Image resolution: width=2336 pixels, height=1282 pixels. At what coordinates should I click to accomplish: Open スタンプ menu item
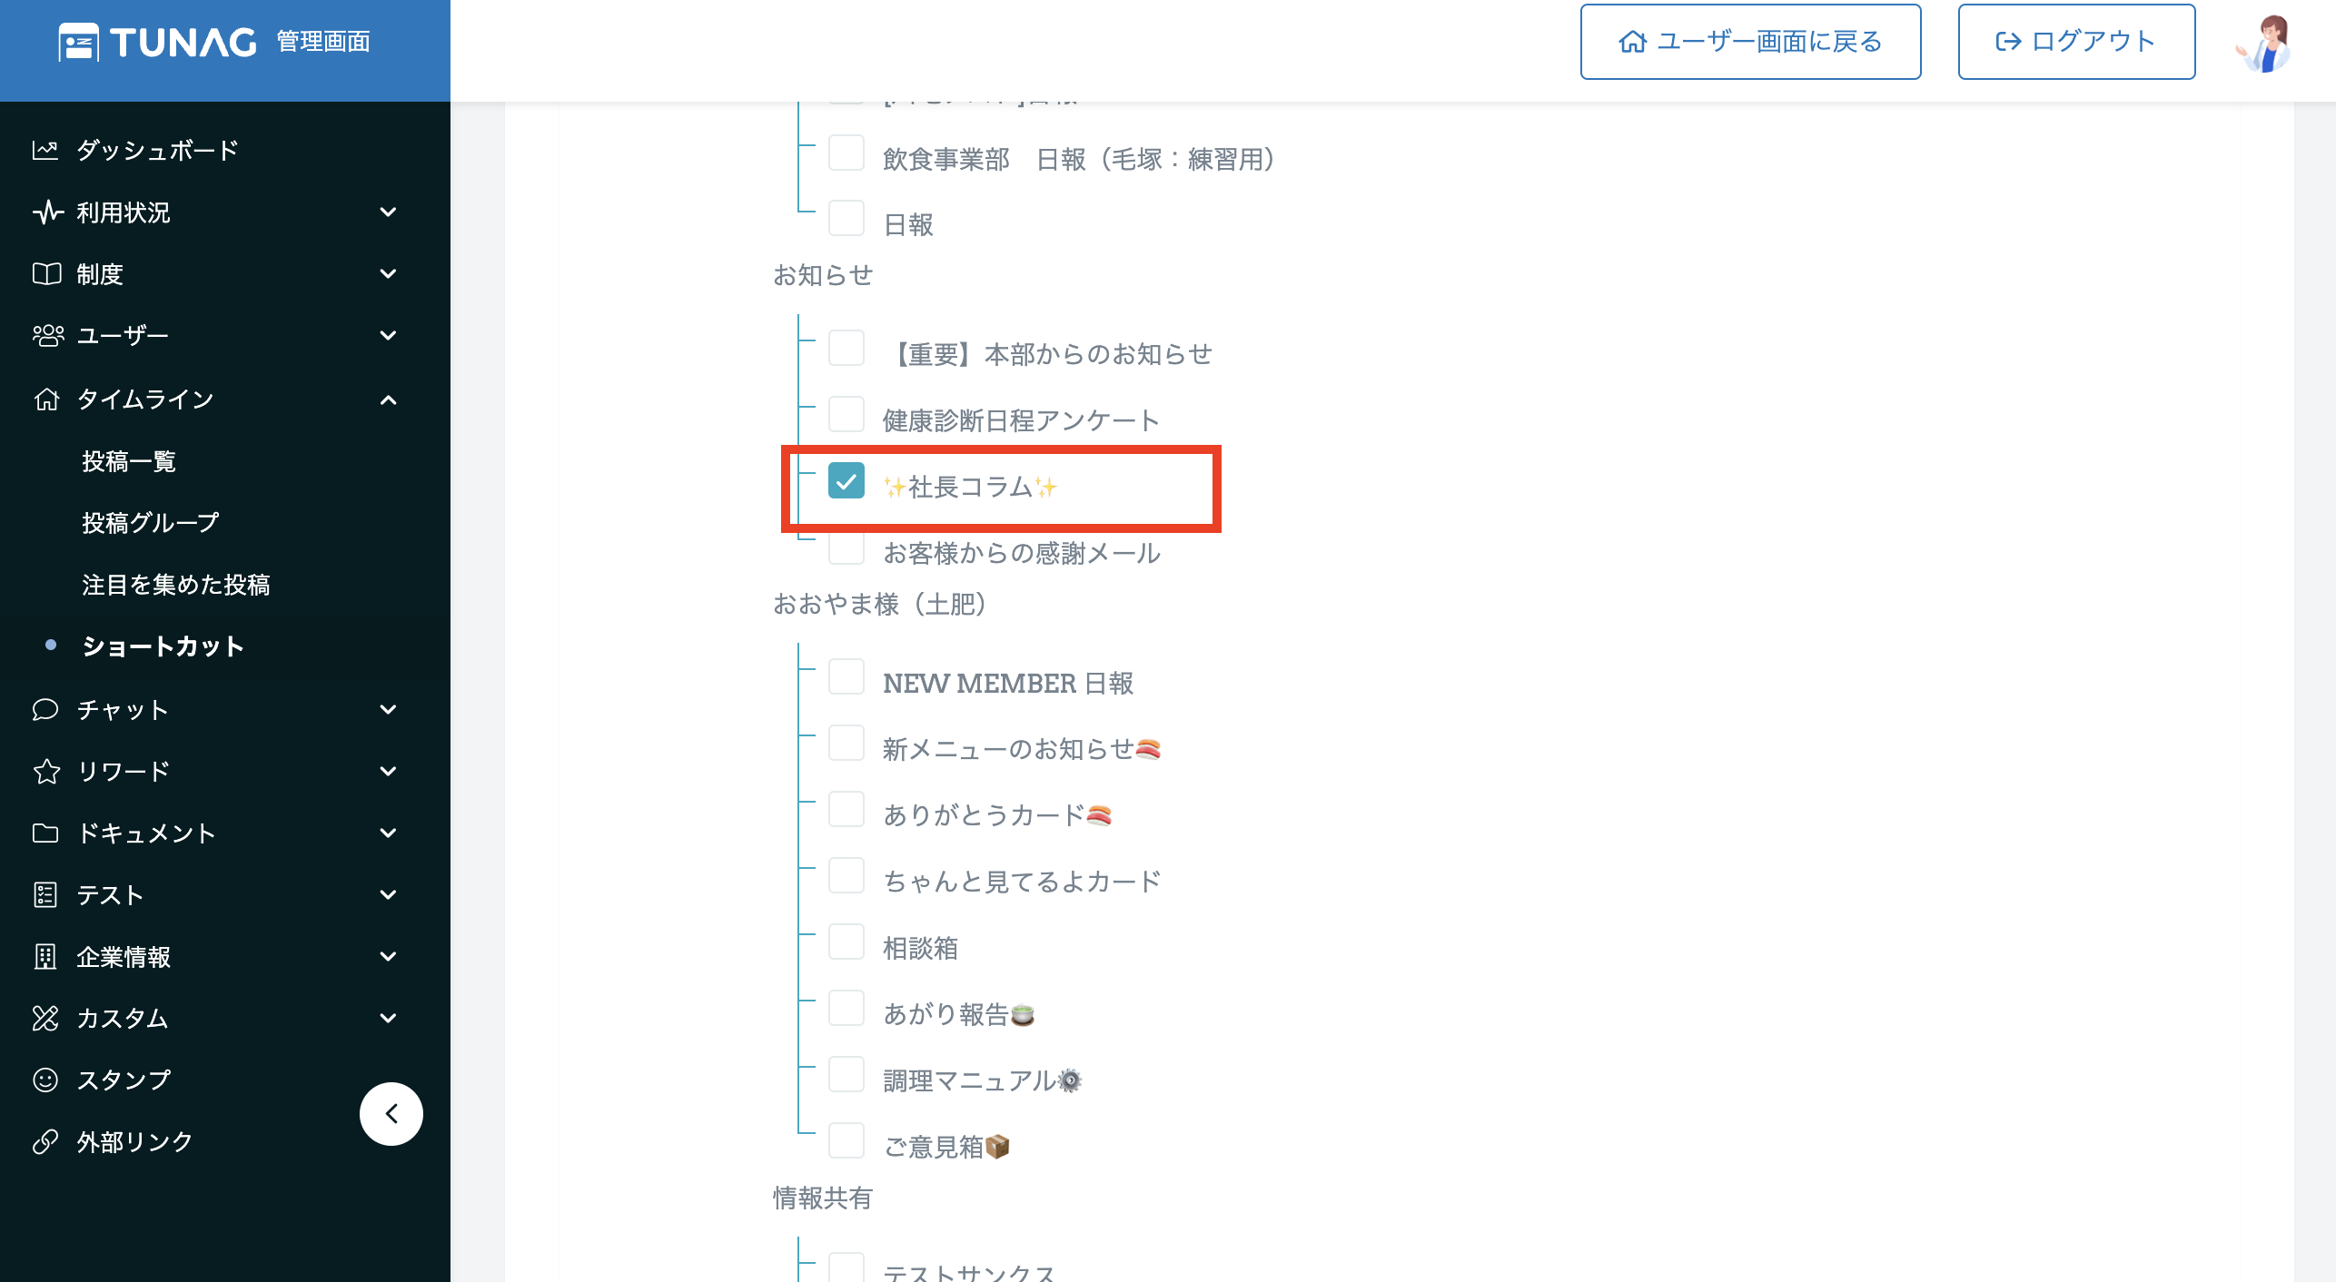[x=124, y=1080]
